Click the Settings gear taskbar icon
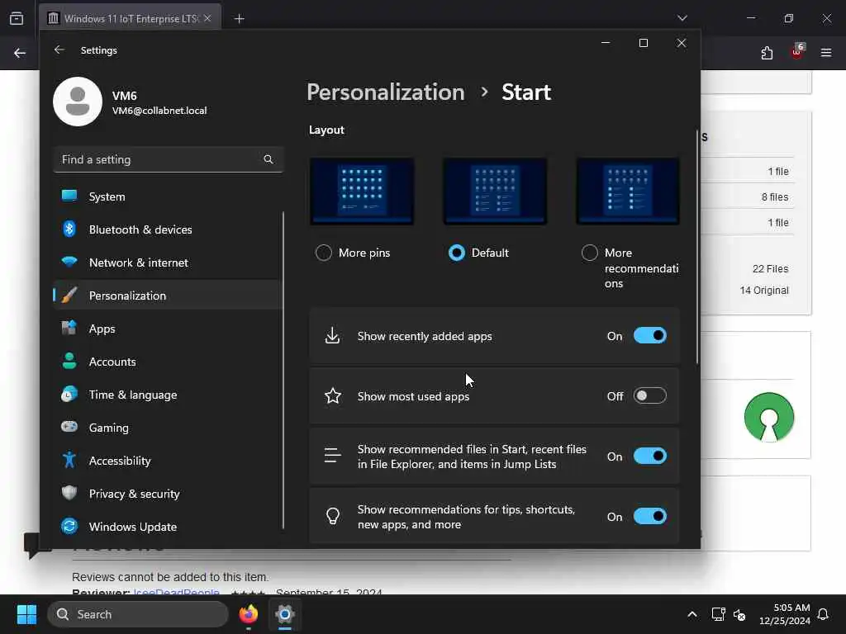846x634 pixels. coord(285,614)
